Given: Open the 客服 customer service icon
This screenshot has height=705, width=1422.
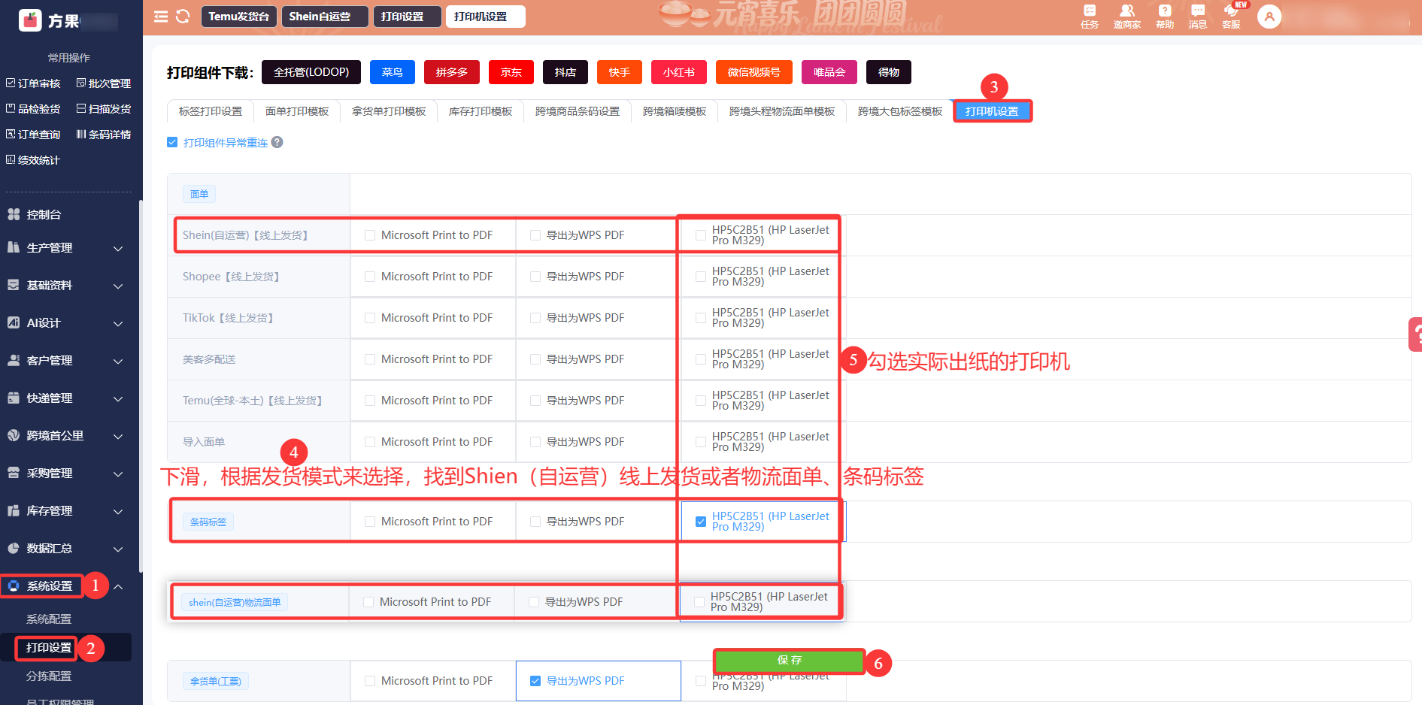Looking at the screenshot, I should point(1231,17).
